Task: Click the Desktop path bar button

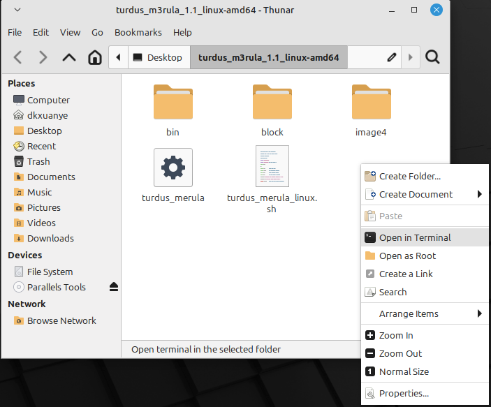Action: tap(158, 57)
